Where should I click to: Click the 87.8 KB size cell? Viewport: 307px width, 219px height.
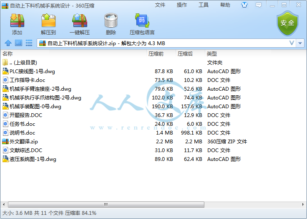(x=164, y=71)
